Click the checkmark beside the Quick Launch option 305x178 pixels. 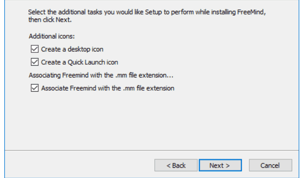[35, 62]
